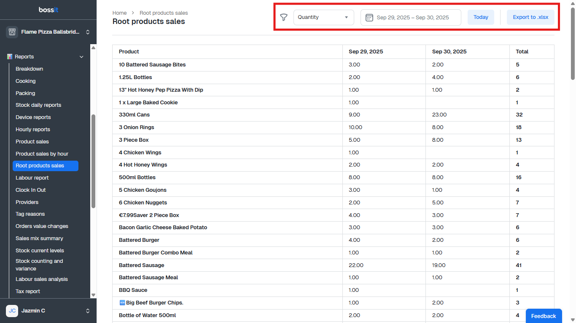Click the store icon beside Flame Pizza
The height and width of the screenshot is (323, 576).
[12, 32]
